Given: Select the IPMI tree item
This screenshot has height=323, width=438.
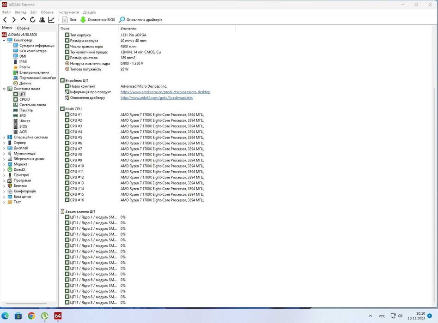Looking at the screenshot, I should click(x=23, y=62).
